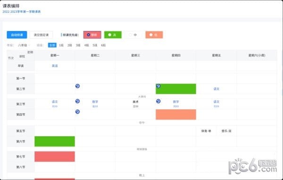This screenshot has height=180, width=283.
Task: Click 体育-单 in Friday 第五节 cell
Action: click(206, 131)
